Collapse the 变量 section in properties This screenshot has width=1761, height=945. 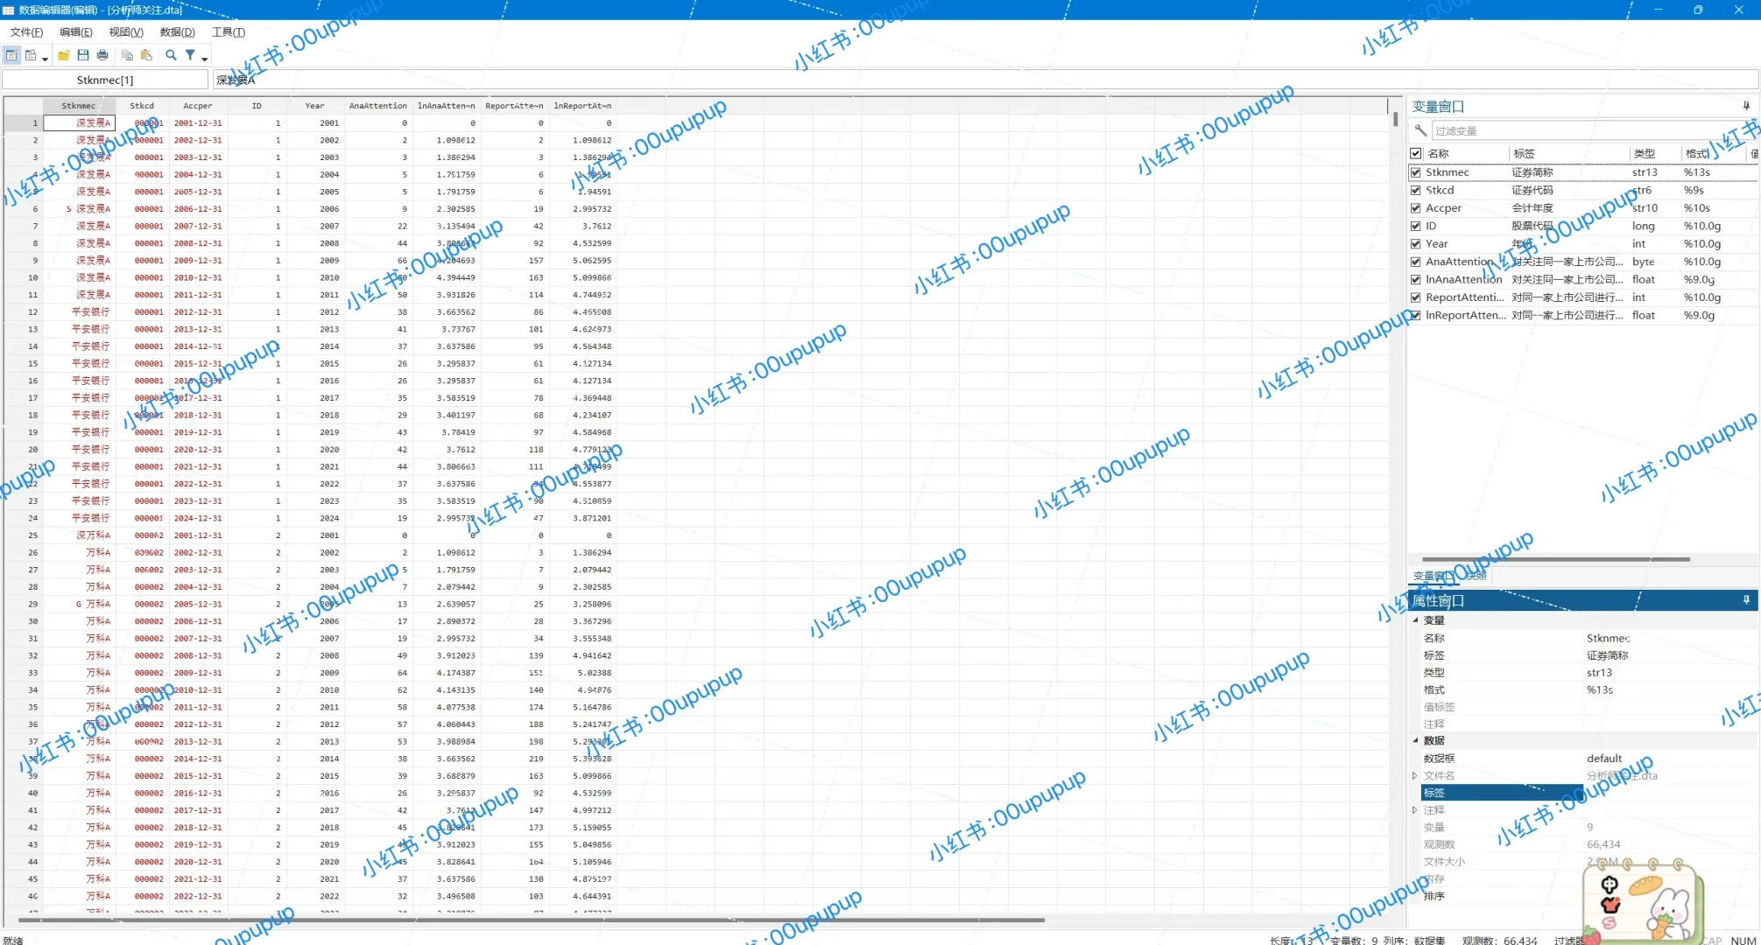pos(1415,620)
